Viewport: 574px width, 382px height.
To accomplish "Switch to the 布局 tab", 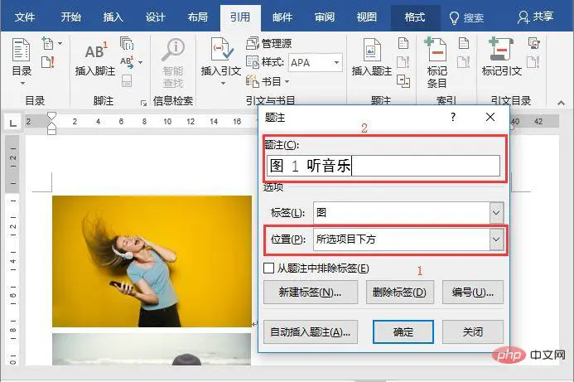I will (198, 17).
